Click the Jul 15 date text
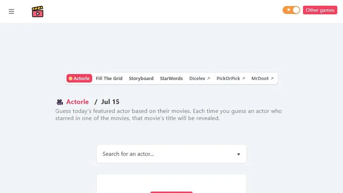 tap(110, 102)
